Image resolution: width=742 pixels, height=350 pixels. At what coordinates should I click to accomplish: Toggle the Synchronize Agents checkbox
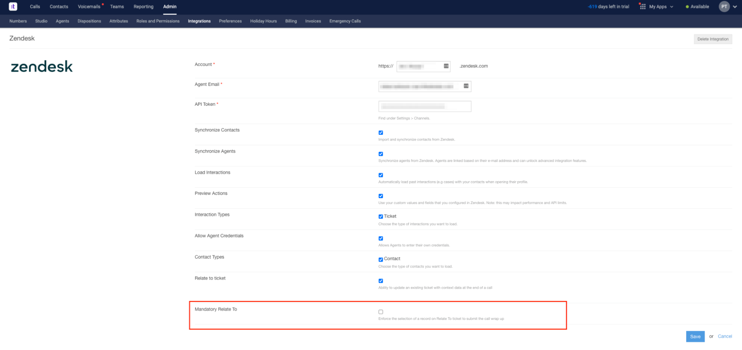(x=380, y=154)
